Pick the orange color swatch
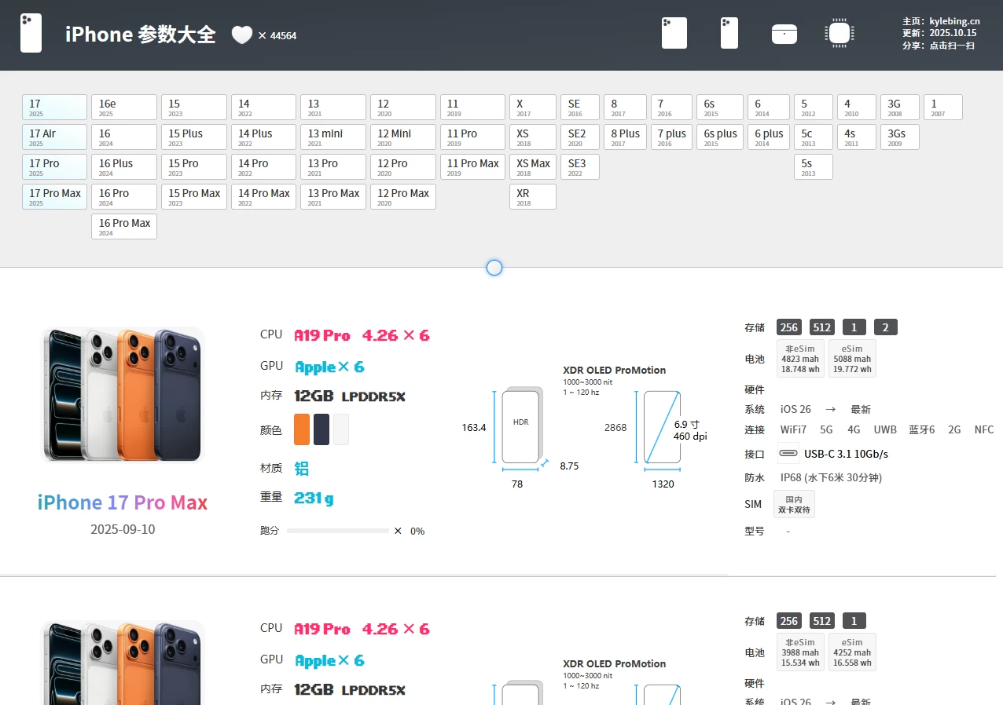This screenshot has width=1003, height=705. point(301,429)
